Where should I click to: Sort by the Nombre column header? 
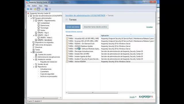(x=83, y=36)
